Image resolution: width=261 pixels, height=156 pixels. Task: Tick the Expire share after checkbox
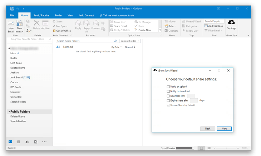click(168, 100)
